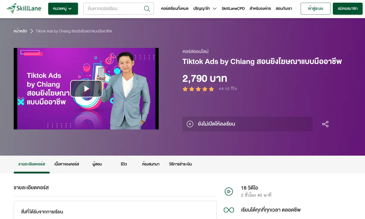Viewport: 365px width, 219px height.
Task: Focus the ค้นหาคอร์สเรียน search field
Action: click(118, 9)
